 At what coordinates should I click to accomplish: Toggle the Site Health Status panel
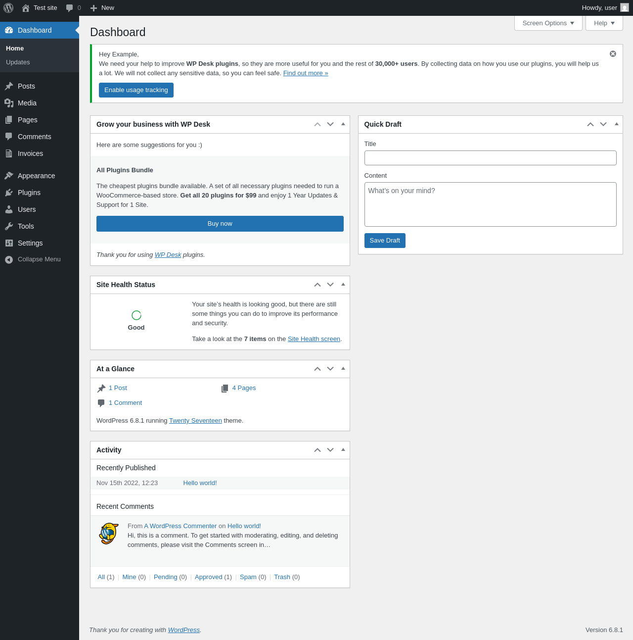[x=343, y=285]
